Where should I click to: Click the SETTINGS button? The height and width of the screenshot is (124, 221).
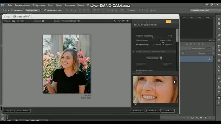coord(22,111)
